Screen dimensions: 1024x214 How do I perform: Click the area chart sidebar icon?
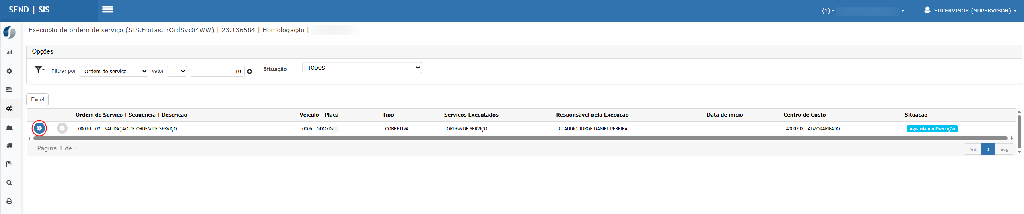coord(9,127)
